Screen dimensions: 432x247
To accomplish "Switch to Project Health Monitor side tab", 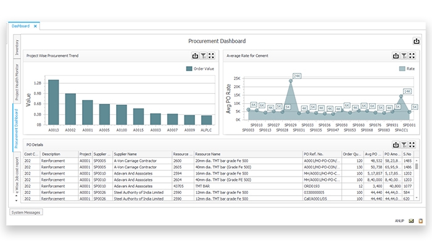I will (17, 82).
